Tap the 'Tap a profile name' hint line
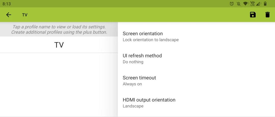Screen dimensions: 275x117 [59, 27]
